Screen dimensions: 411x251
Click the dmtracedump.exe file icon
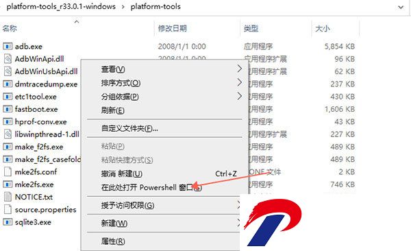8,84
